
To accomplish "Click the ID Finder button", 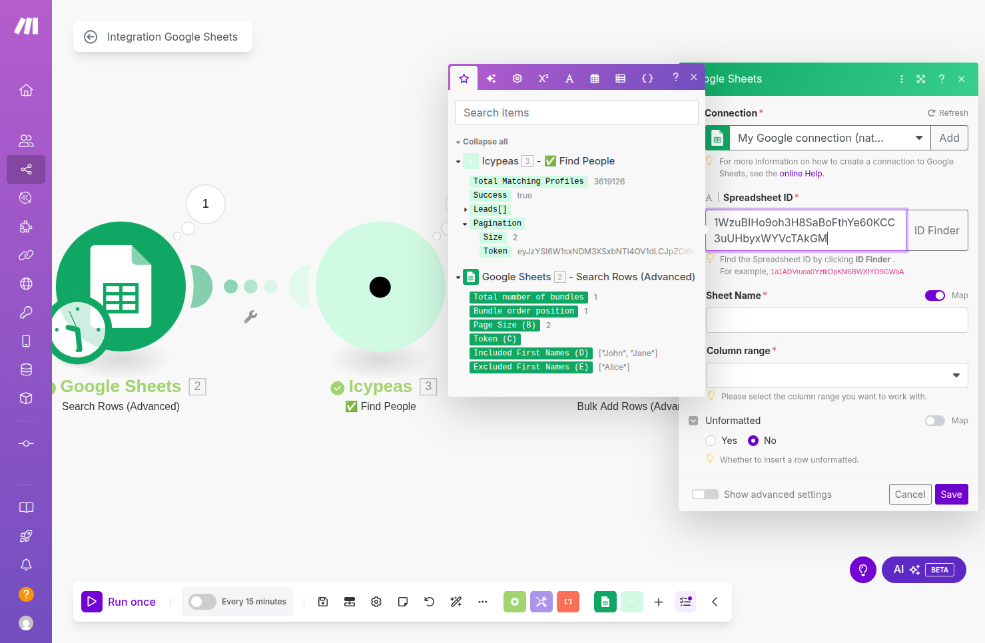I will point(937,230).
